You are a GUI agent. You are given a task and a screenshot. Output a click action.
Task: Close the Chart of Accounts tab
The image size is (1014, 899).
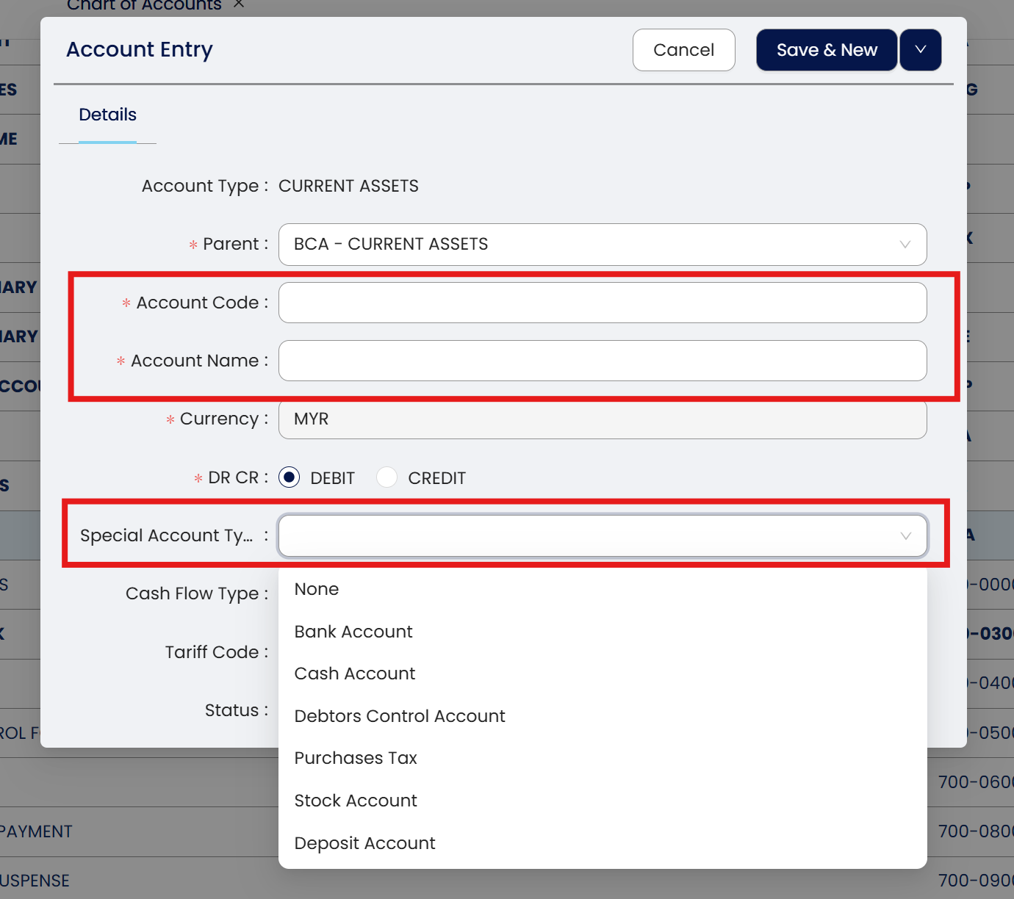[x=239, y=4]
